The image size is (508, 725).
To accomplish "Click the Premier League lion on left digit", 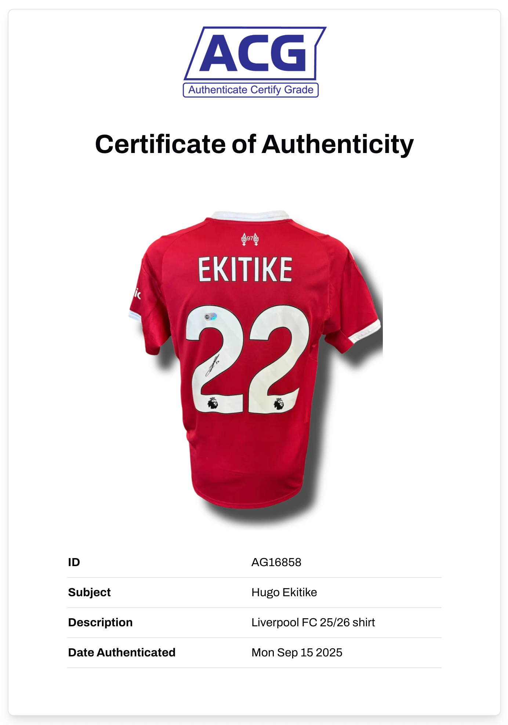I will pos(213,403).
